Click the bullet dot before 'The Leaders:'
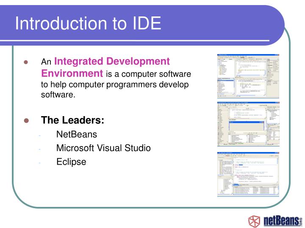305x228 pixels. pyautogui.click(x=26, y=120)
